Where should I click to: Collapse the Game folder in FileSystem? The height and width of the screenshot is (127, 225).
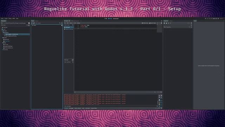(x=5, y=38)
